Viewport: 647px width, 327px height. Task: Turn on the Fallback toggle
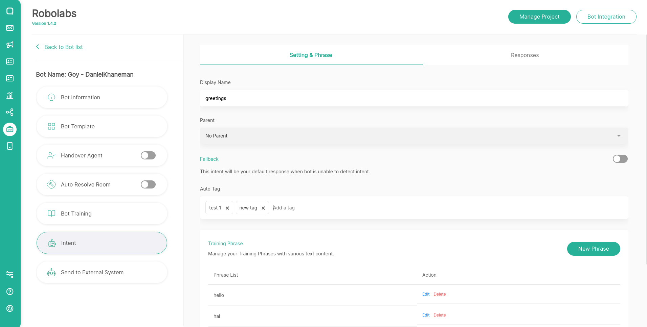coord(620,159)
